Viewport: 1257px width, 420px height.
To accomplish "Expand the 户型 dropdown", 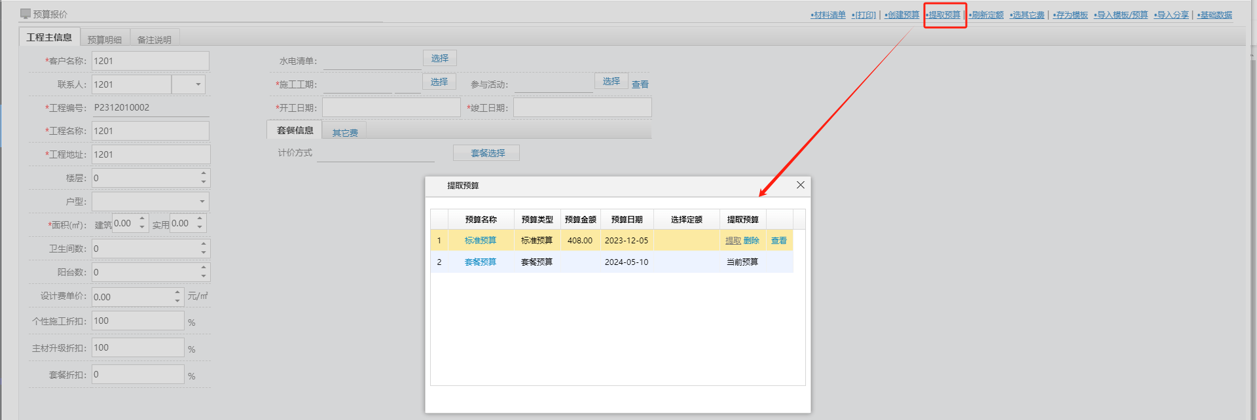I will coord(202,201).
